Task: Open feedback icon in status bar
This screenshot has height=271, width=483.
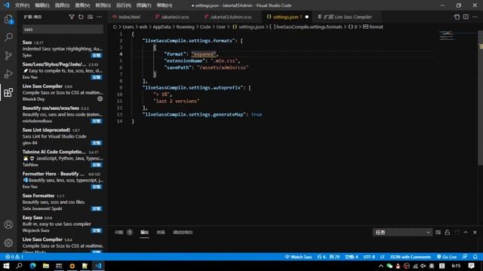Action: [465, 257]
